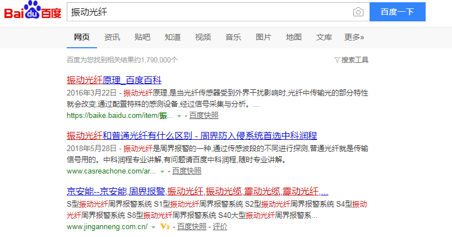Click the date 2016年3月22日
The height and width of the screenshot is (237, 452).
[91, 93]
